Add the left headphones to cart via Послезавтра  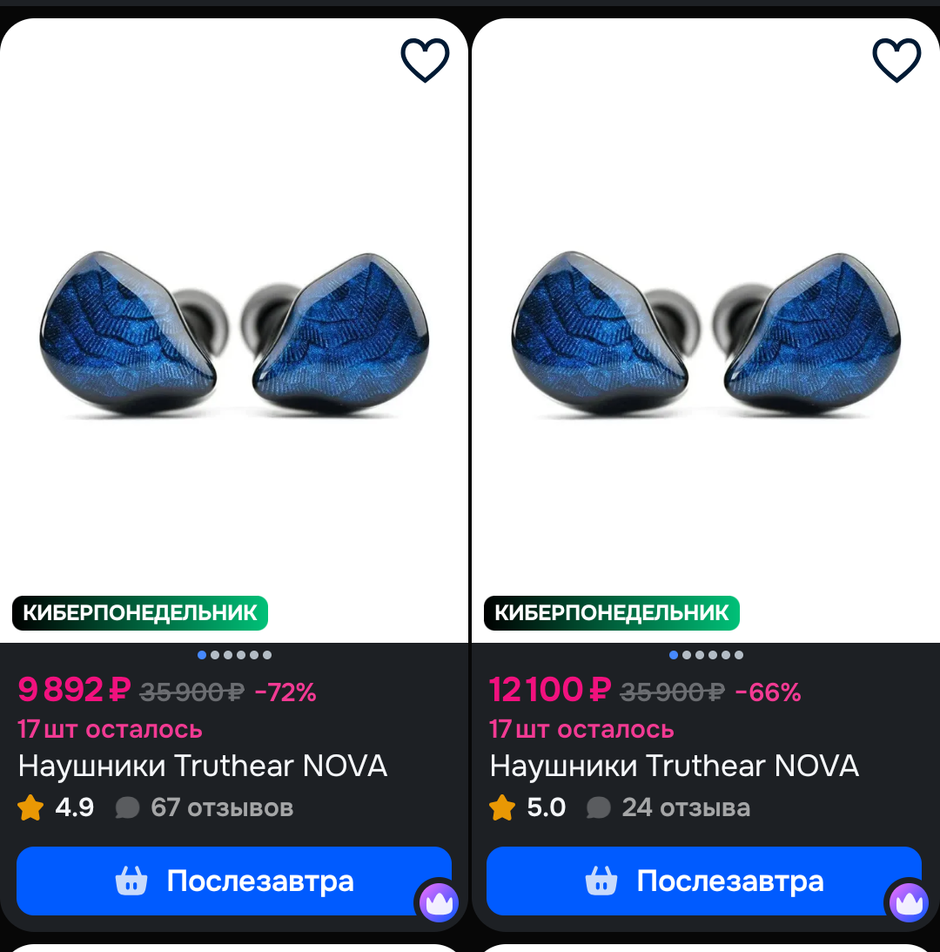tap(233, 881)
